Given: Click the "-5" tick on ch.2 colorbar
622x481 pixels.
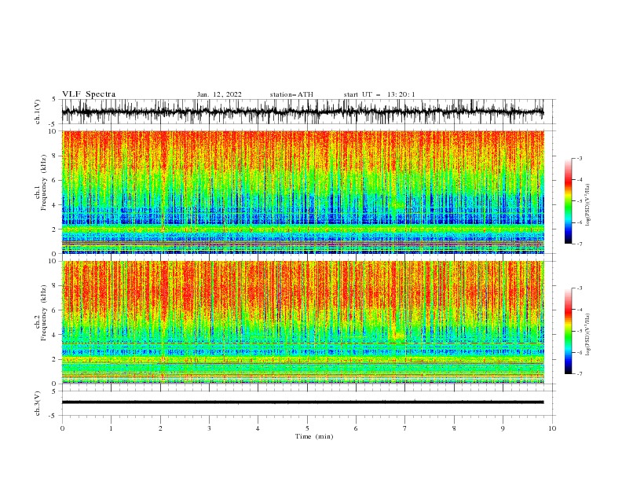Looking at the screenshot, I should coord(580,331).
